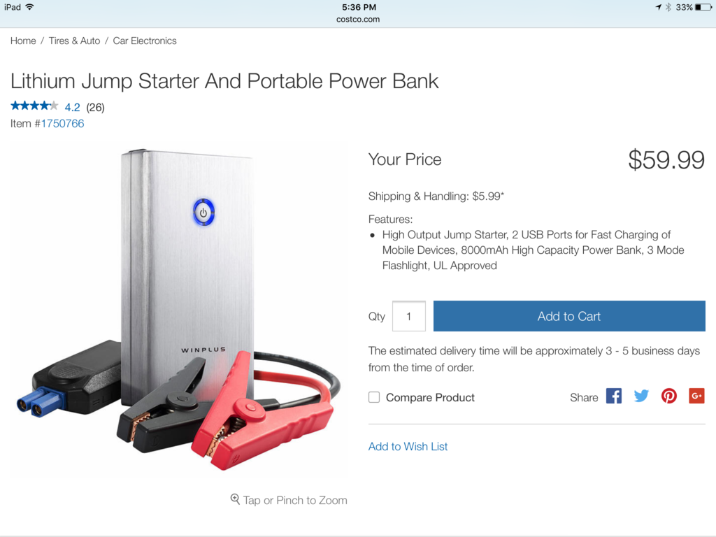
Task: Open the Home breadcrumb
Action: pos(23,41)
